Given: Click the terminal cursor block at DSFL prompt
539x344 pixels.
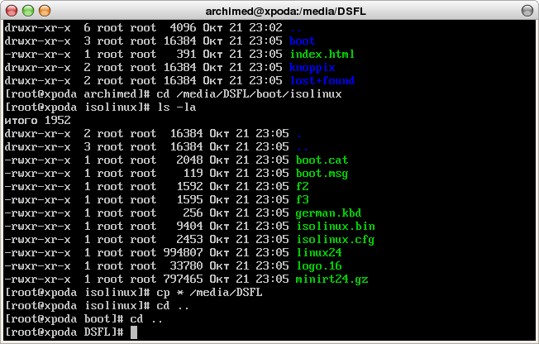Looking at the screenshot, I should [134, 332].
